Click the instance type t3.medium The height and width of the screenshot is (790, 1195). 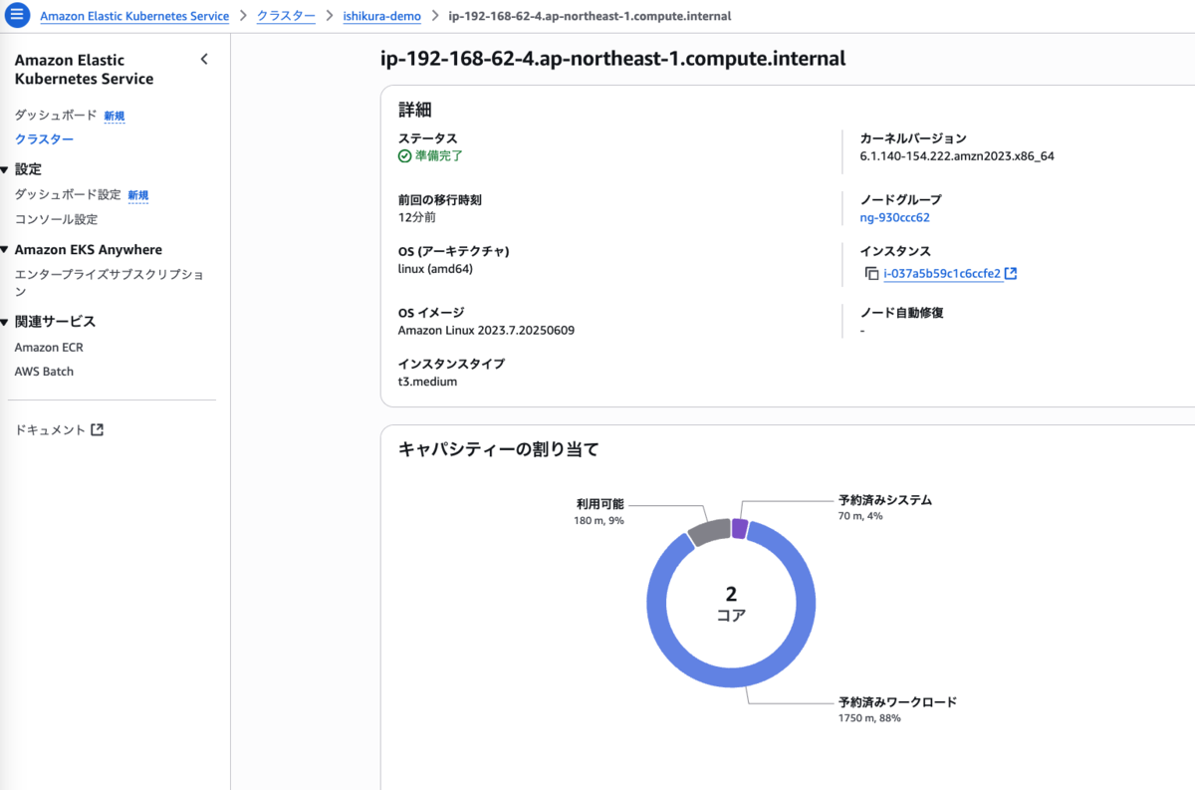427,382
